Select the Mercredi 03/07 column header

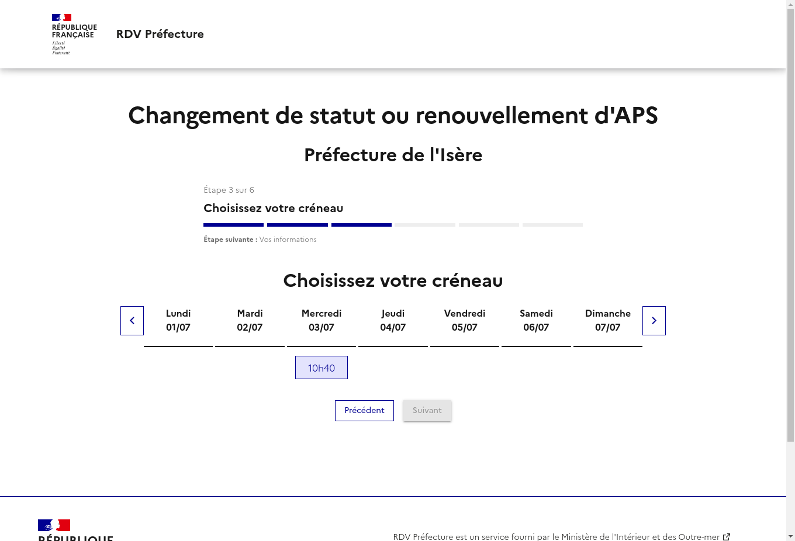coord(322,321)
